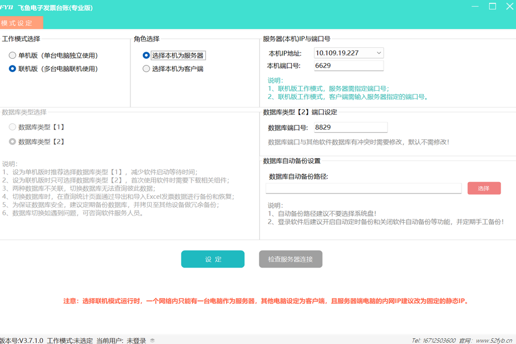The height and width of the screenshot is (344, 516).
Task: Click the pink 选择 backup path button
Action: pyautogui.click(x=484, y=188)
